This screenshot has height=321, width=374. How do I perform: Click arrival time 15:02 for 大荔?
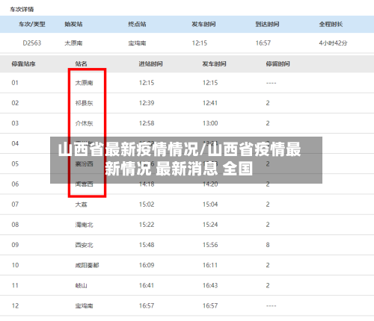147,205
